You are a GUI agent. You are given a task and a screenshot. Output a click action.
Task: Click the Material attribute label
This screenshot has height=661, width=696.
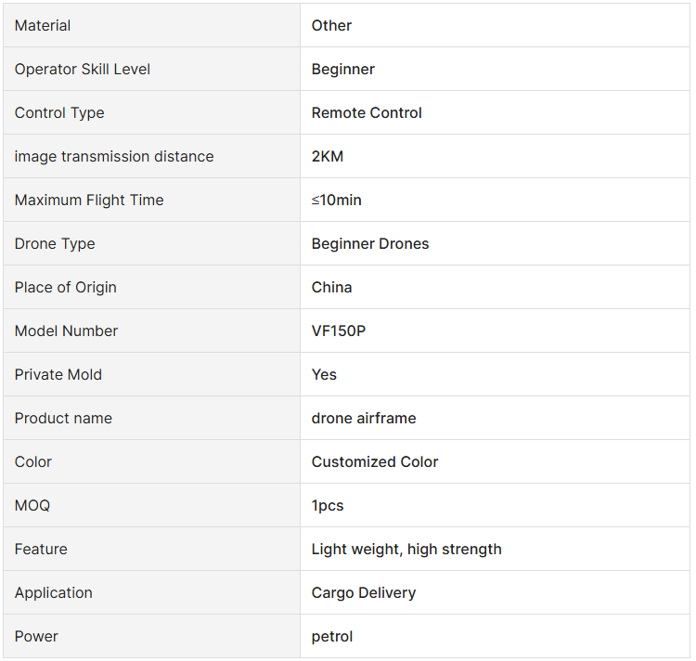point(43,25)
